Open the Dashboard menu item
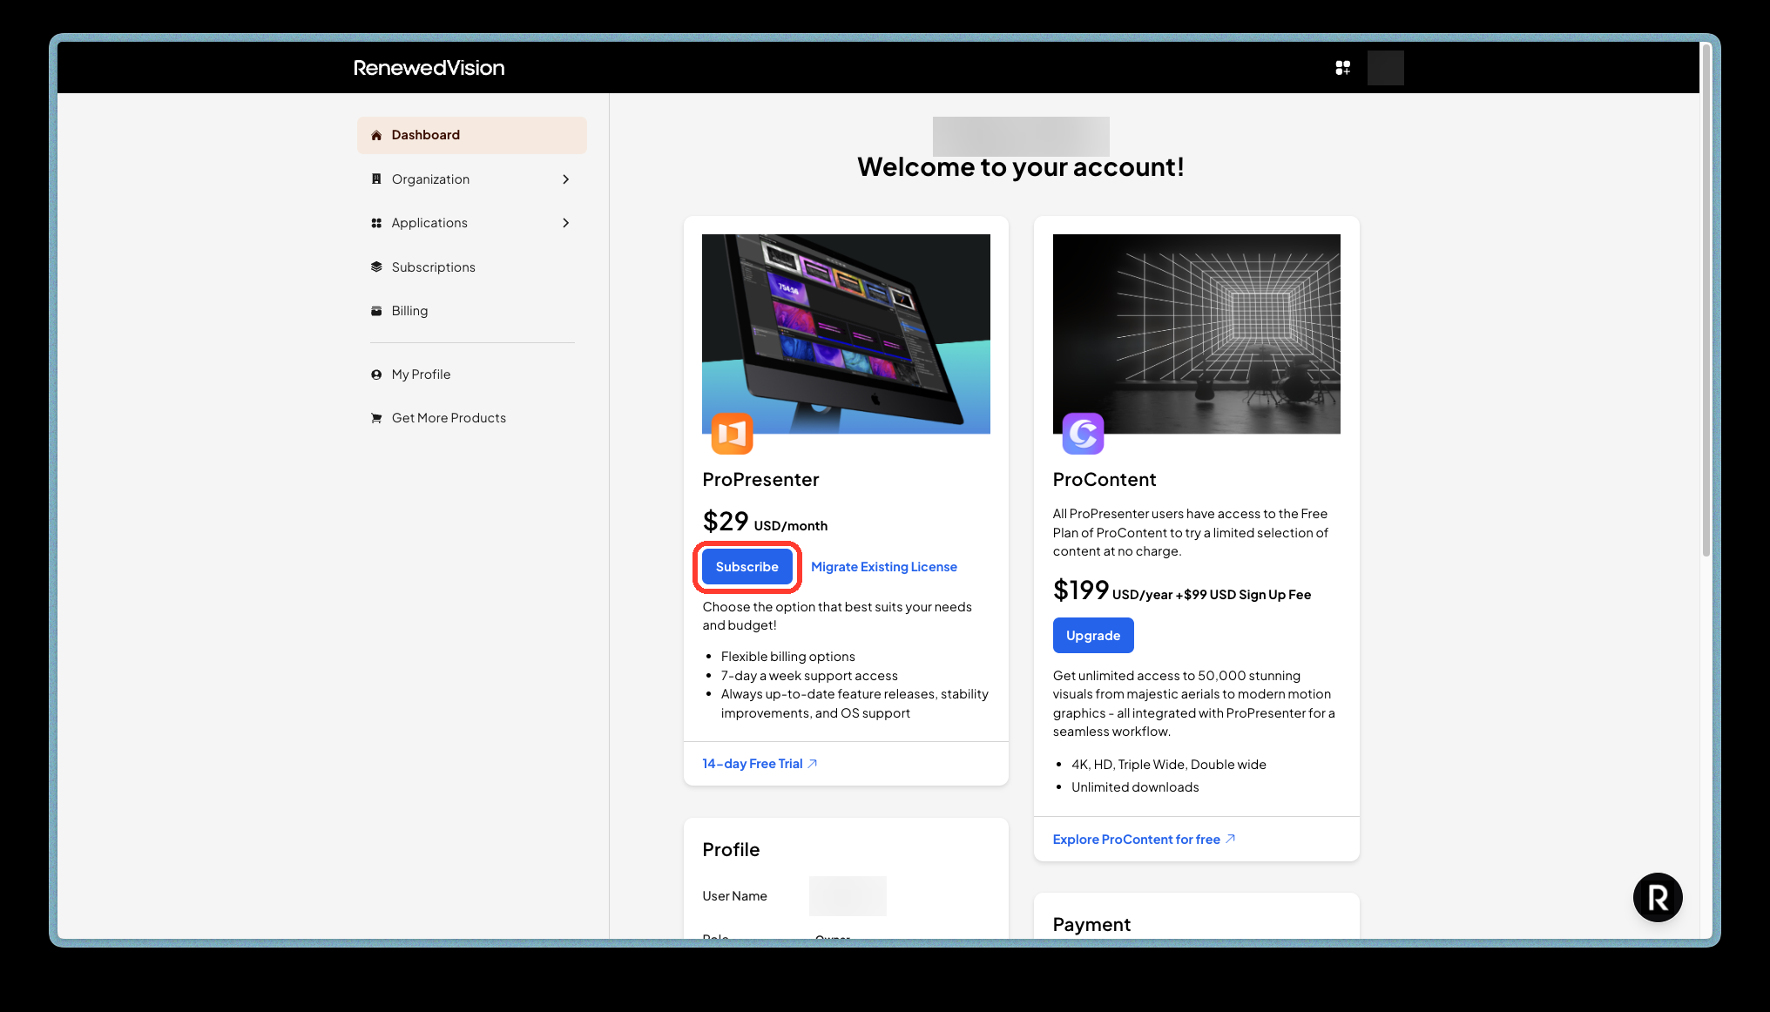The image size is (1770, 1012). tap(471, 135)
